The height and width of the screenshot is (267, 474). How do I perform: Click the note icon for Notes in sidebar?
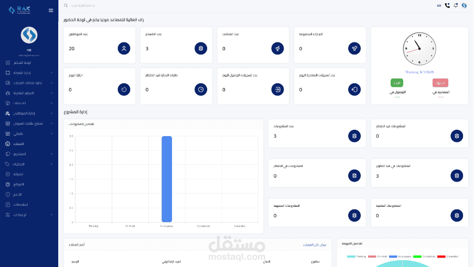tap(8, 205)
